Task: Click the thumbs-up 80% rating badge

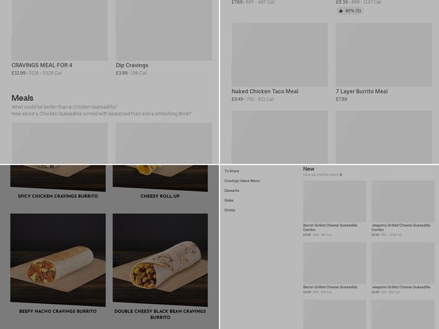Action: pyautogui.click(x=350, y=10)
